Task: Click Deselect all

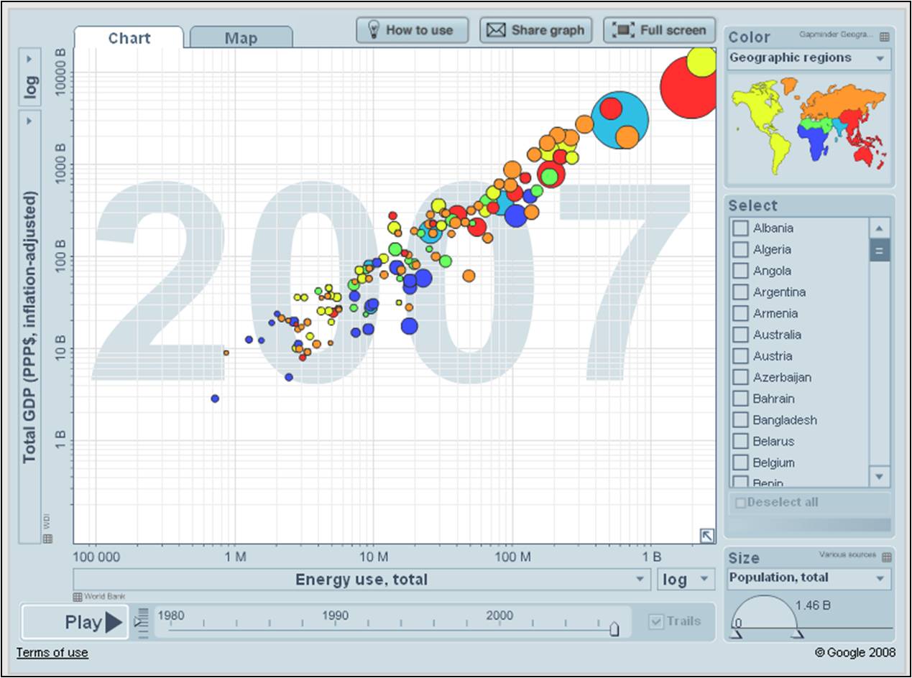Action: 776,503
